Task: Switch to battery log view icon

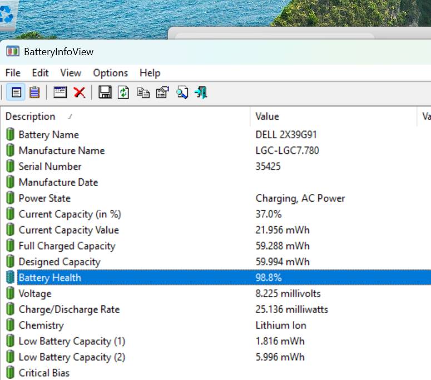Action: coord(34,92)
